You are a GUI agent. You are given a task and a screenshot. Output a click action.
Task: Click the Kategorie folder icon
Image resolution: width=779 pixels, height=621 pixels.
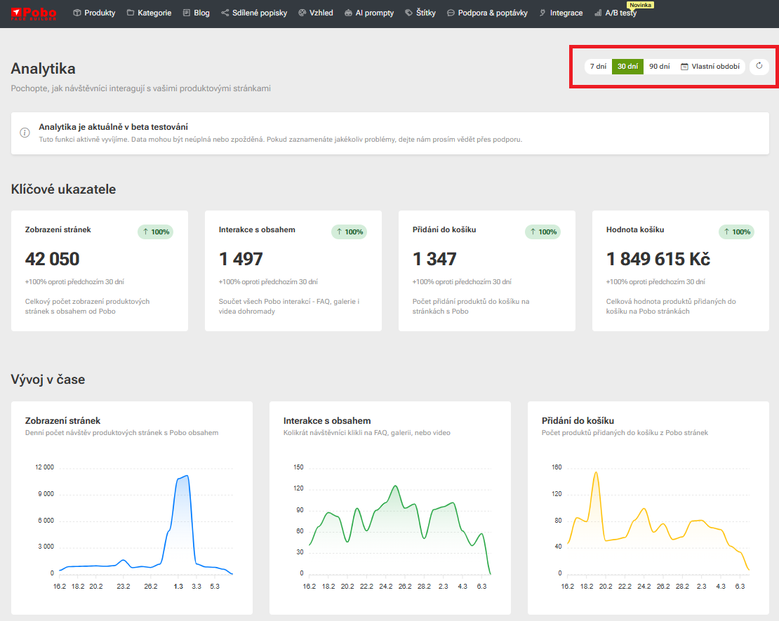[131, 13]
